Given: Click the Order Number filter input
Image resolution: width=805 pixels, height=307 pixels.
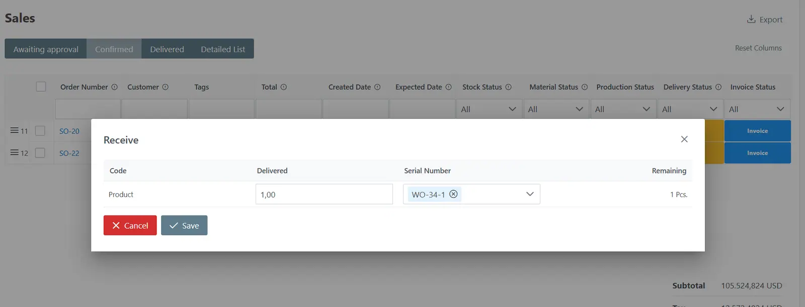Looking at the screenshot, I should click(88, 109).
